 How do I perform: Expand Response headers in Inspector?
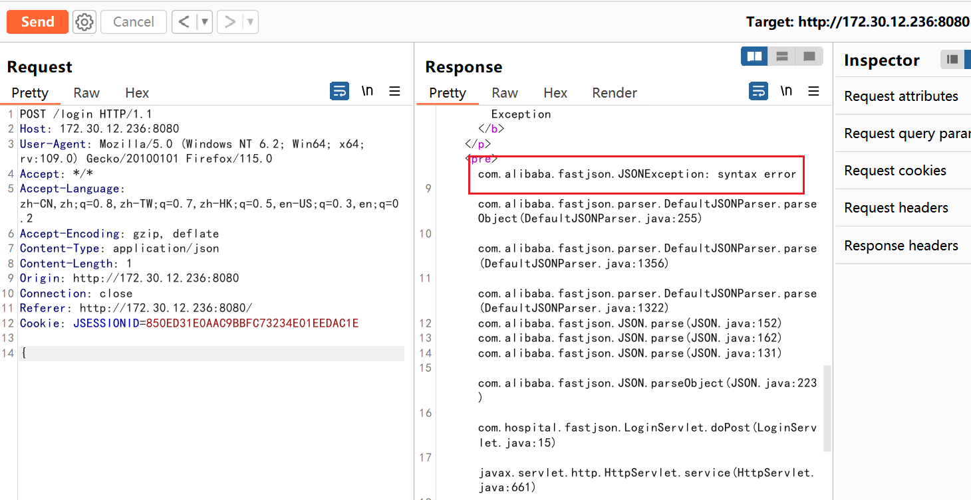click(x=903, y=246)
